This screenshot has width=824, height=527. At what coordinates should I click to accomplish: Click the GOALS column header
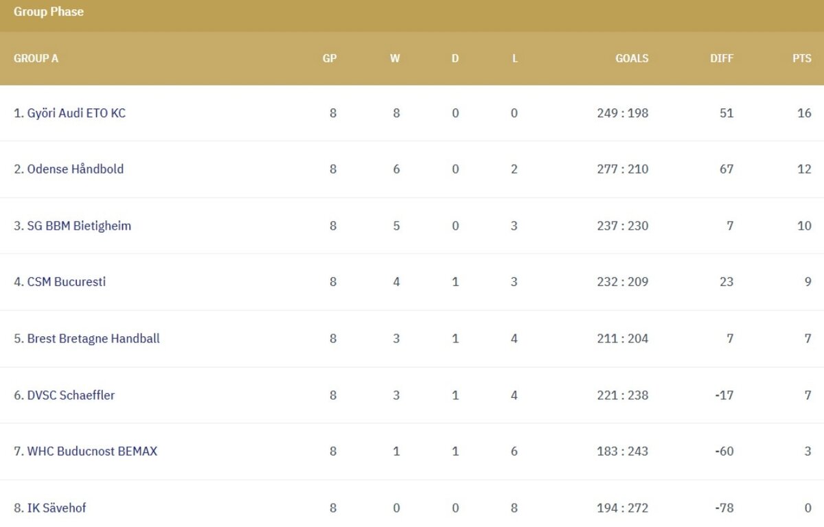click(x=632, y=58)
